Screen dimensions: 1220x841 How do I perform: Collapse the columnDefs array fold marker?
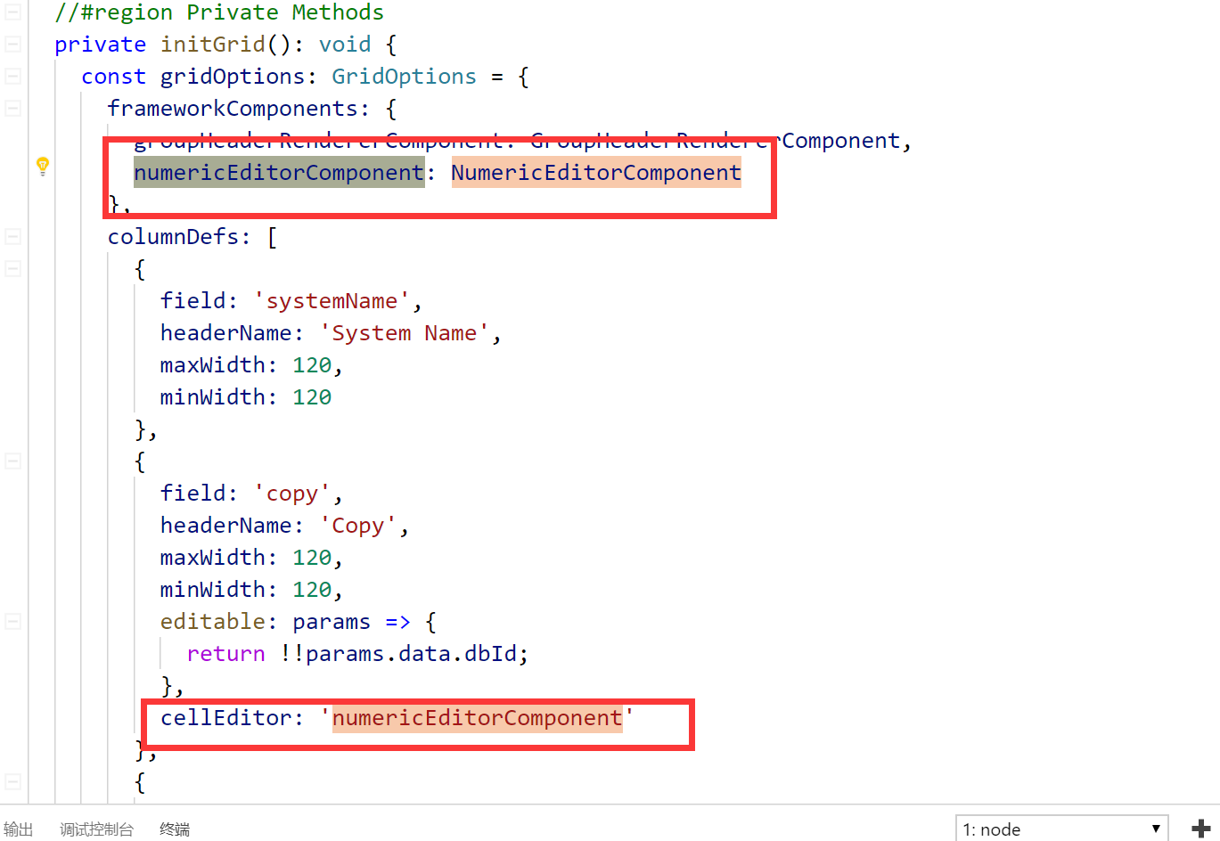pyautogui.click(x=12, y=236)
